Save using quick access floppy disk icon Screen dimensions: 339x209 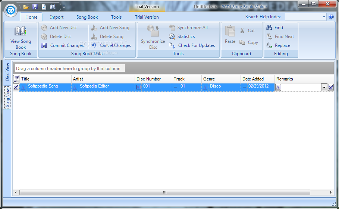pos(35,7)
